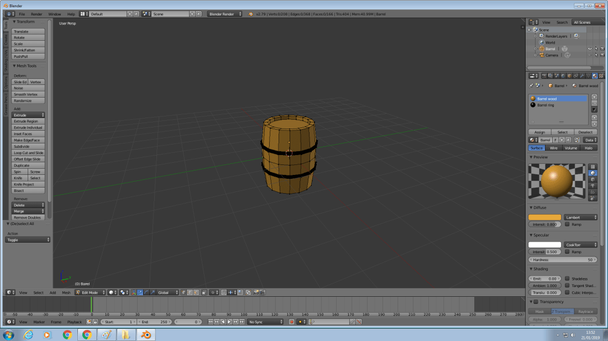Switch to the Wire preview tab

pos(554,148)
